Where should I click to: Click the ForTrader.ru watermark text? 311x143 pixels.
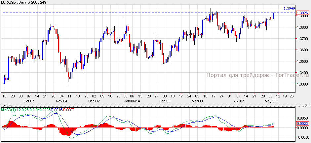click(255, 75)
